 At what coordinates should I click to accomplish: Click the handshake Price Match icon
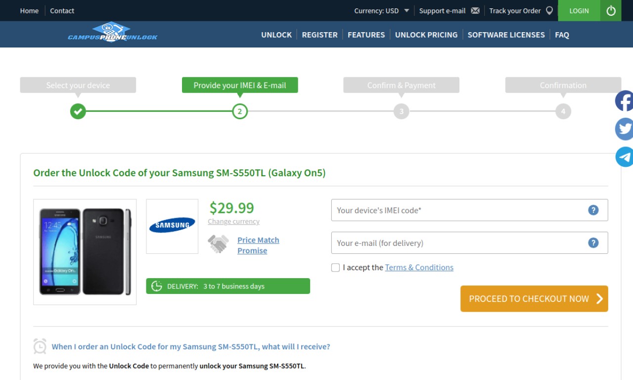(218, 244)
